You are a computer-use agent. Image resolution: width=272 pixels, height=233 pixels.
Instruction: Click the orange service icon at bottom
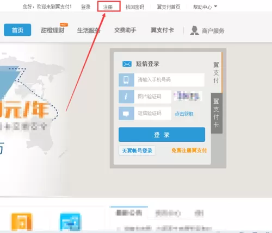point(22,222)
